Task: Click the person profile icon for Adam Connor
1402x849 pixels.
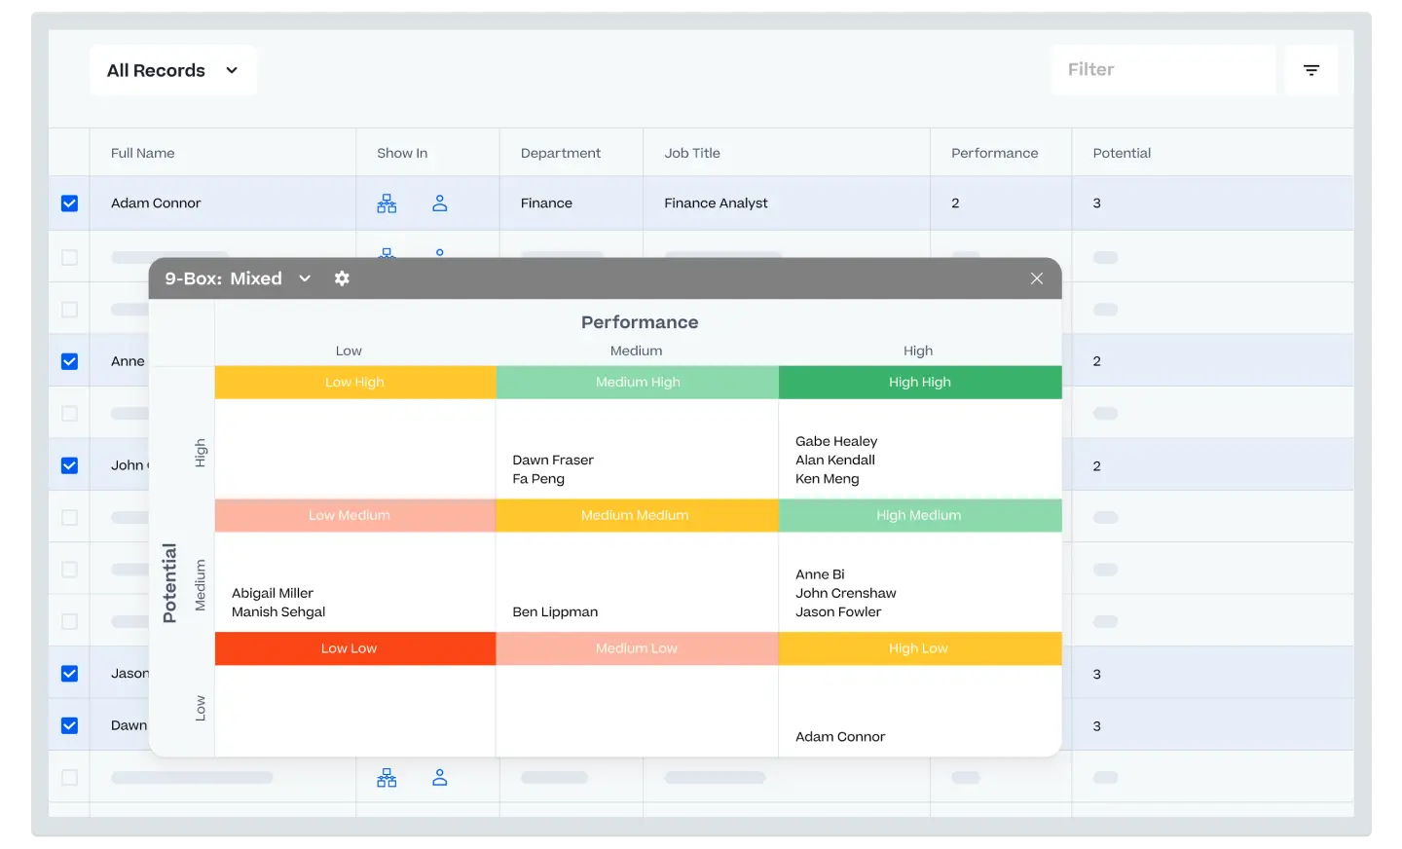Action: 439,203
